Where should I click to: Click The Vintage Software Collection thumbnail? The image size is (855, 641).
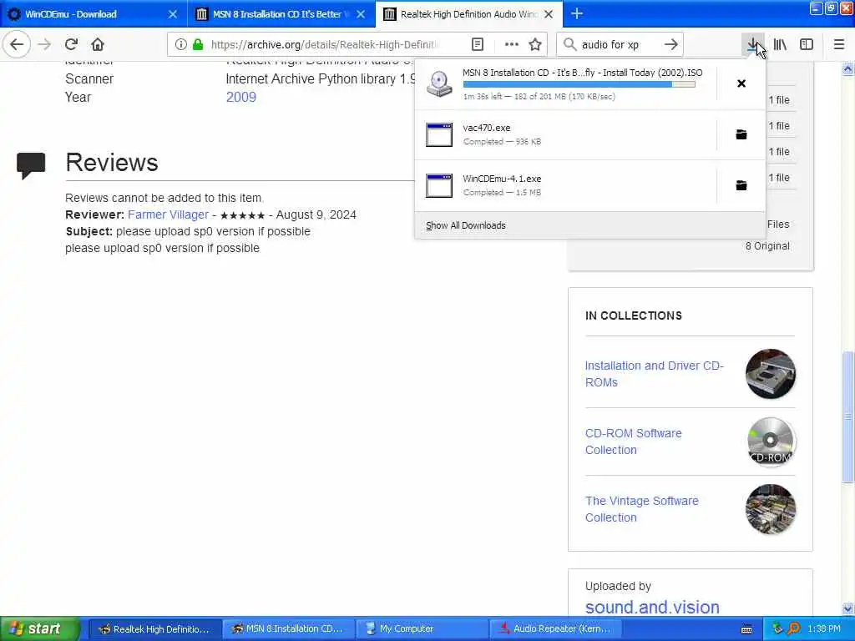pyautogui.click(x=771, y=509)
